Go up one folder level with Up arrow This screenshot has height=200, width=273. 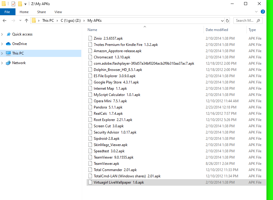[26, 21]
